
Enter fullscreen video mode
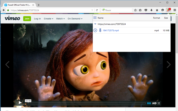click(159, 103)
